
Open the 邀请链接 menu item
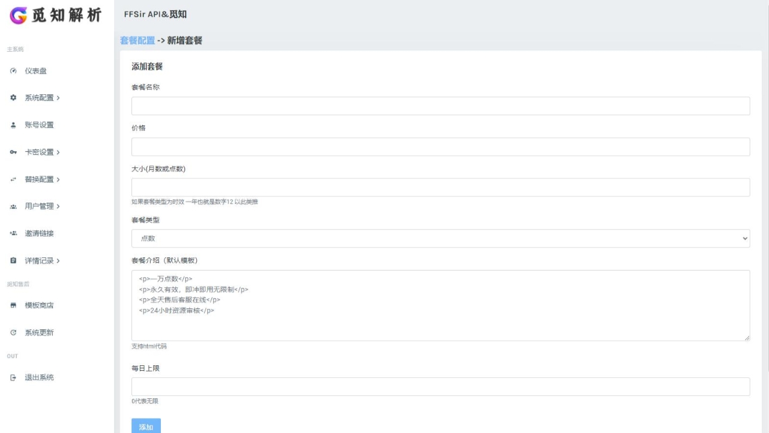(39, 234)
